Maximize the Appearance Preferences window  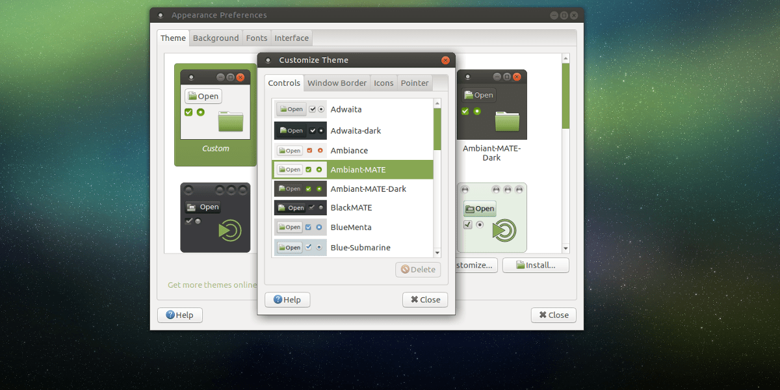click(564, 16)
